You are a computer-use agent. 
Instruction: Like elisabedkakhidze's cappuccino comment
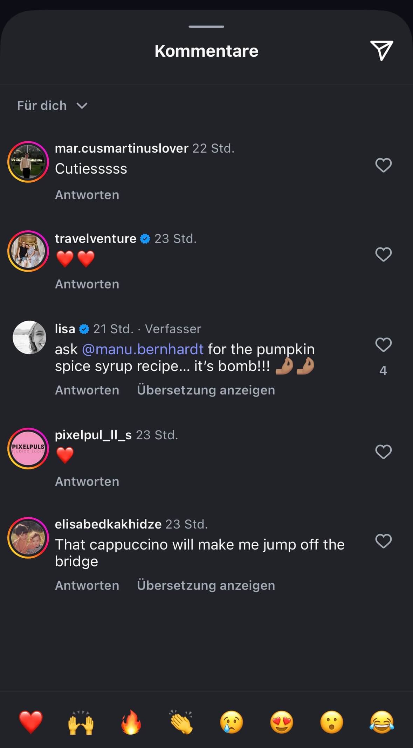[383, 541]
